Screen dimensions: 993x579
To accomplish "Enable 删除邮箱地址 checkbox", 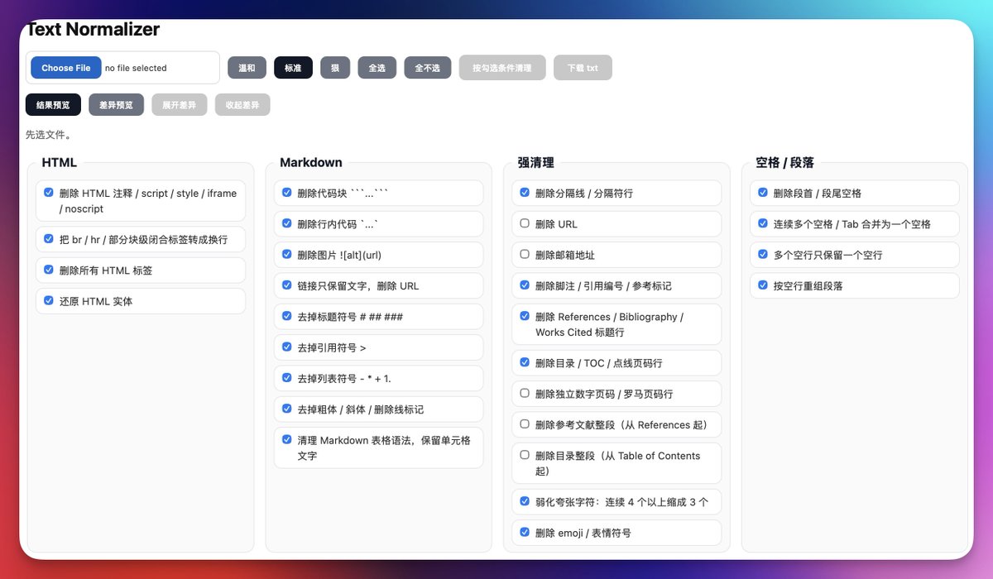I will (x=525, y=254).
